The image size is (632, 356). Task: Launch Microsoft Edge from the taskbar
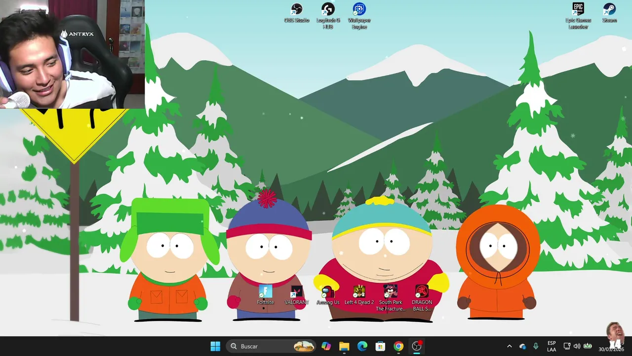(x=362, y=346)
